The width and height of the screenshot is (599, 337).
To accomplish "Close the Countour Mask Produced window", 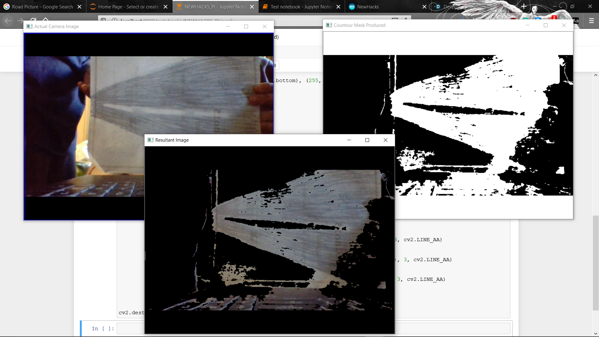I will click(x=564, y=25).
